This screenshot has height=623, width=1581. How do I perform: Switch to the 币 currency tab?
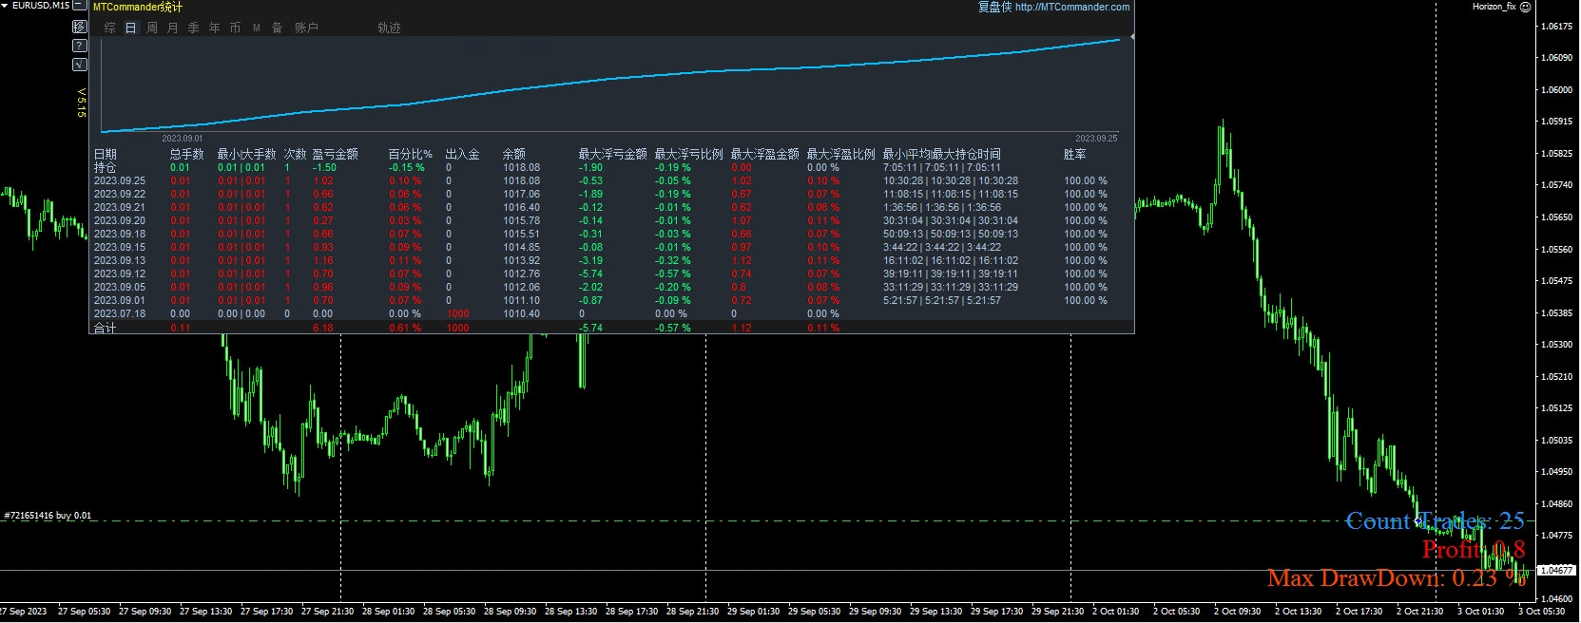tap(236, 28)
